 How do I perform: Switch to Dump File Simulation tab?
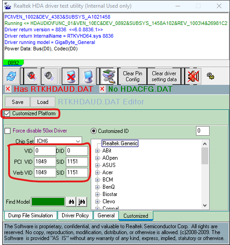click(x=30, y=216)
